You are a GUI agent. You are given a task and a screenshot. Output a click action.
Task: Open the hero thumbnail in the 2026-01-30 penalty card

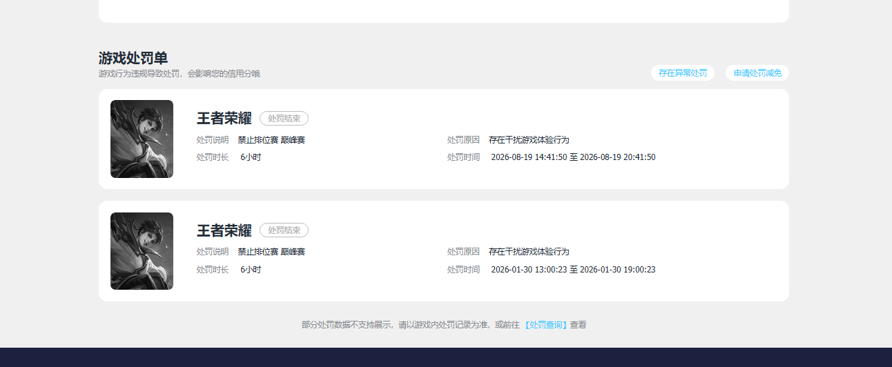[142, 251]
